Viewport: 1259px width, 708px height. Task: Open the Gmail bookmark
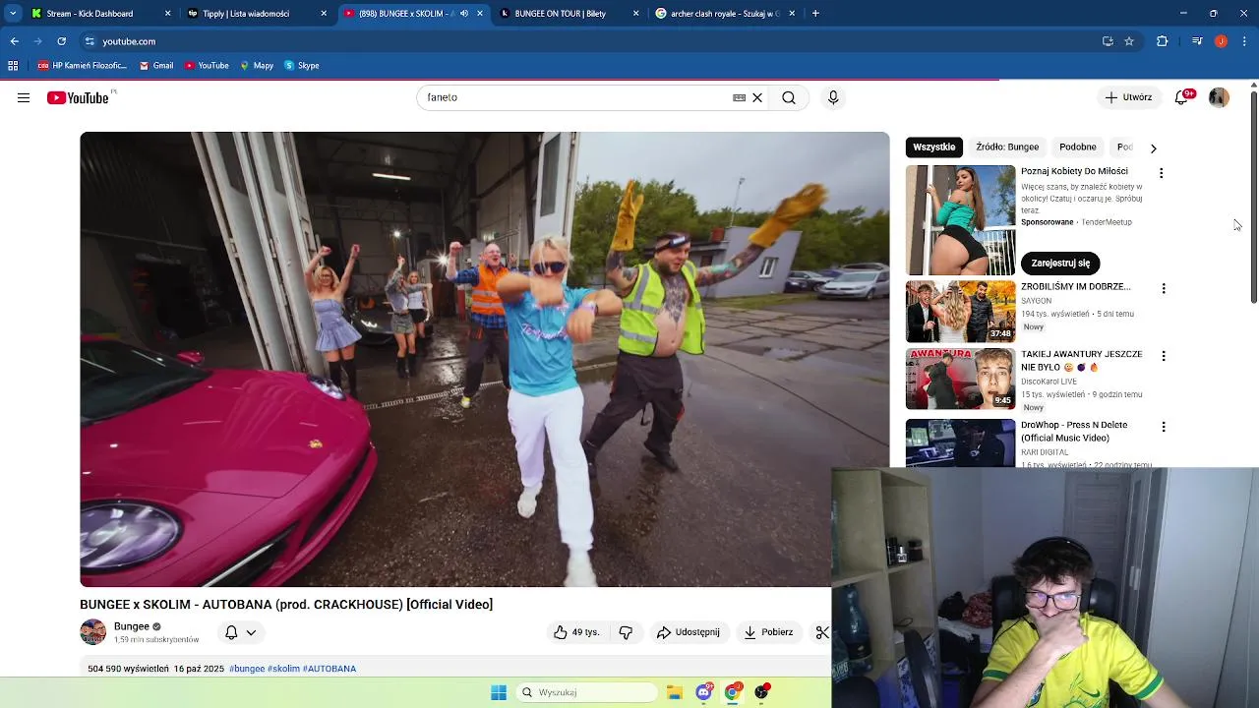click(x=156, y=66)
